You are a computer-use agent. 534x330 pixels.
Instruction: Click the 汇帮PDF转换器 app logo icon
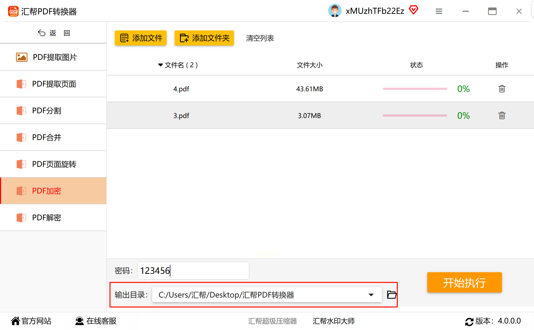click(x=13, y=11)
